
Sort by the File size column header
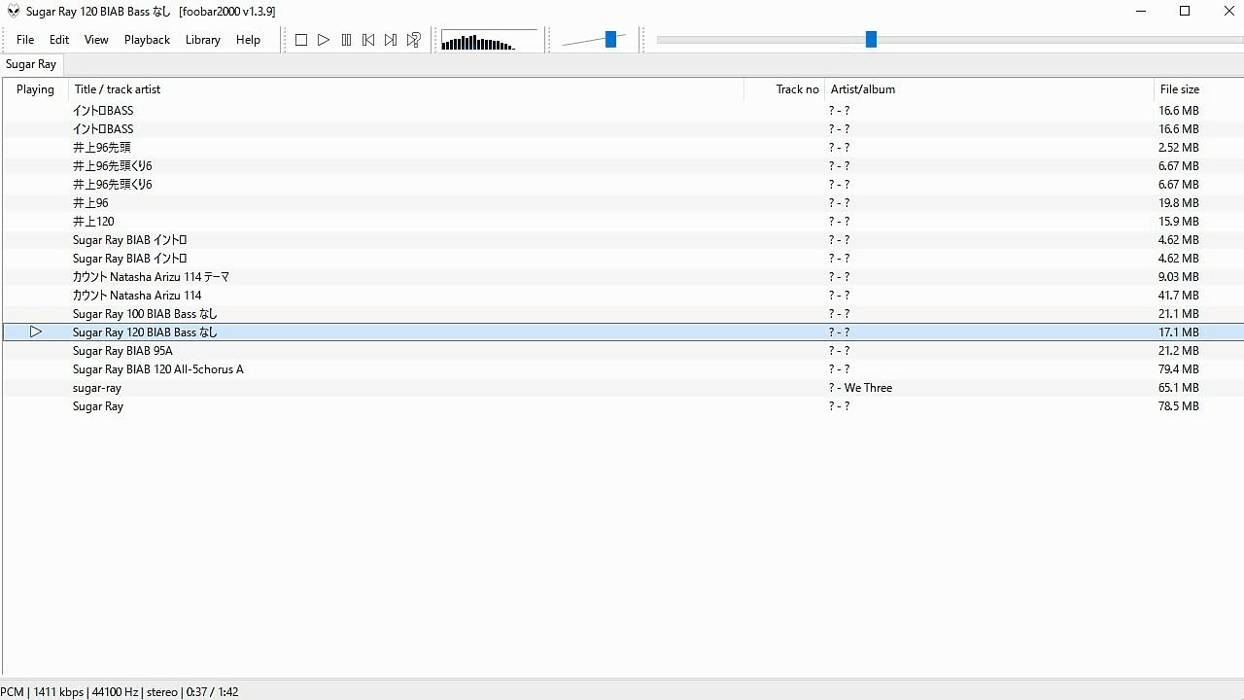click(x=1198, y=89)
